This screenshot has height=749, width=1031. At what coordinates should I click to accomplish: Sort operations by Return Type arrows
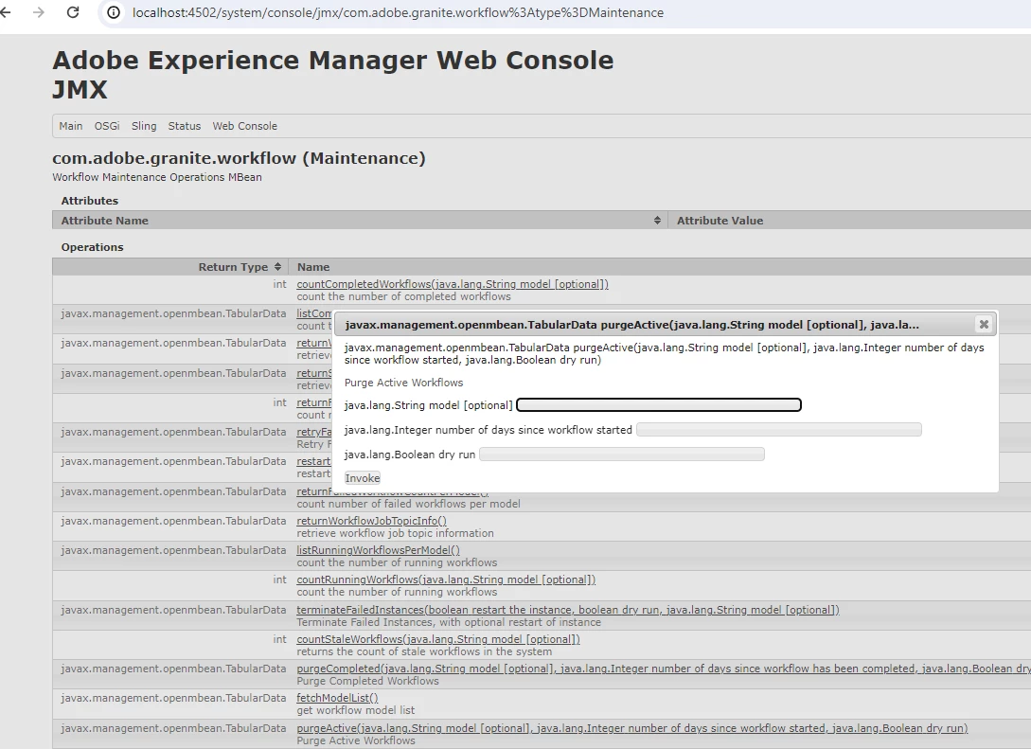(277, 266)
